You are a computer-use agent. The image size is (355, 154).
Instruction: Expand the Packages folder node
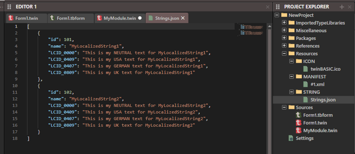pos(284,38)
